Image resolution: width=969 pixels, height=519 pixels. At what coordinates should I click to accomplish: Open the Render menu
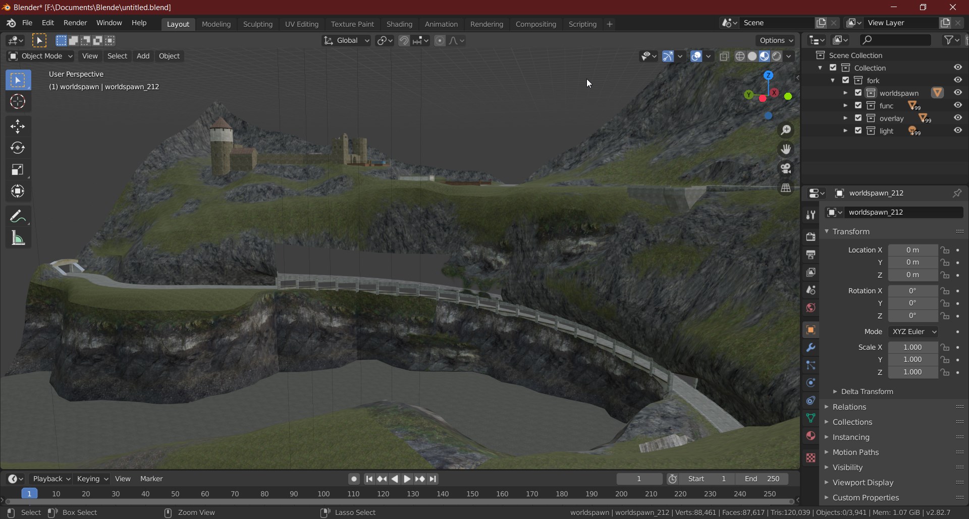point(75,23)
